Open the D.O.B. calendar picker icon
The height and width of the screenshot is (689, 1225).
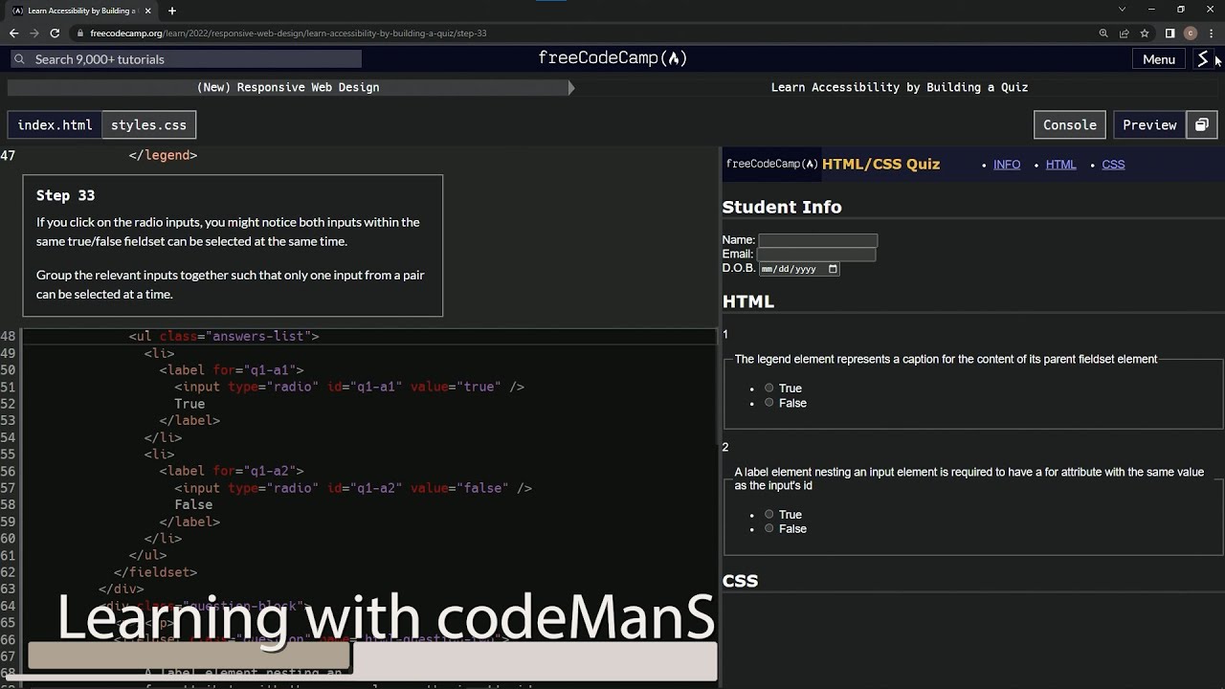833,269
